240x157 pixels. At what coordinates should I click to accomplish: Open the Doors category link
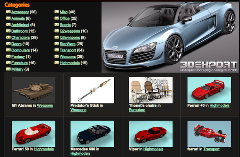pyautogui.click(x=16, y=44)
